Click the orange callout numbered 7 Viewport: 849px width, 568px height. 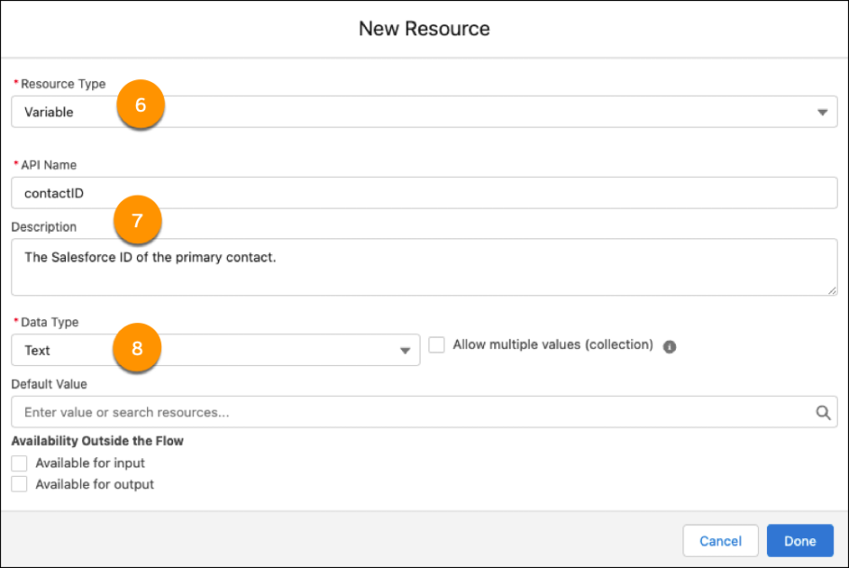137,220
